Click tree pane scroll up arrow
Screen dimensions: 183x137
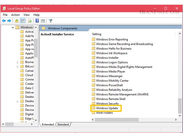(36, 27)
